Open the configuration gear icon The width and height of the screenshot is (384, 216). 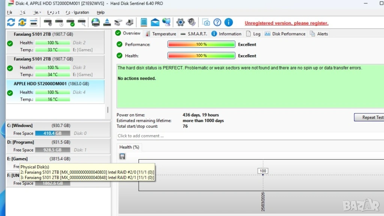(180, 23)
